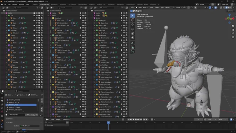Switch to the Shading workspace tab
The width and height of the screenshot is (236, 133).
click(92, 5)
